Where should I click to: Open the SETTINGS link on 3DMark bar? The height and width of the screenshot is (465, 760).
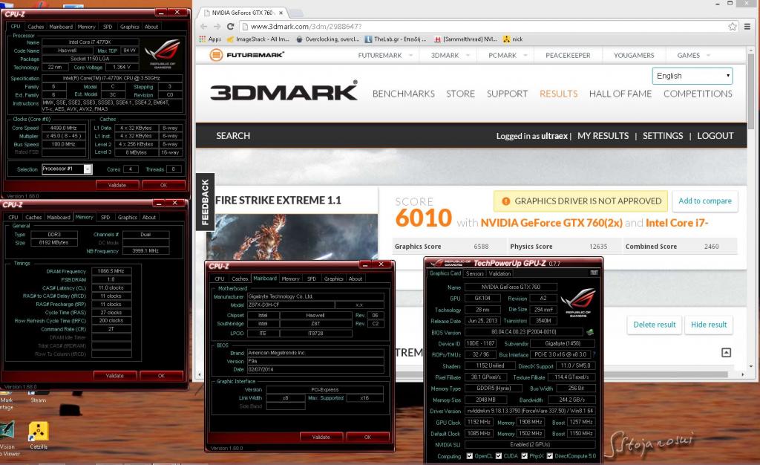(663, 136)
